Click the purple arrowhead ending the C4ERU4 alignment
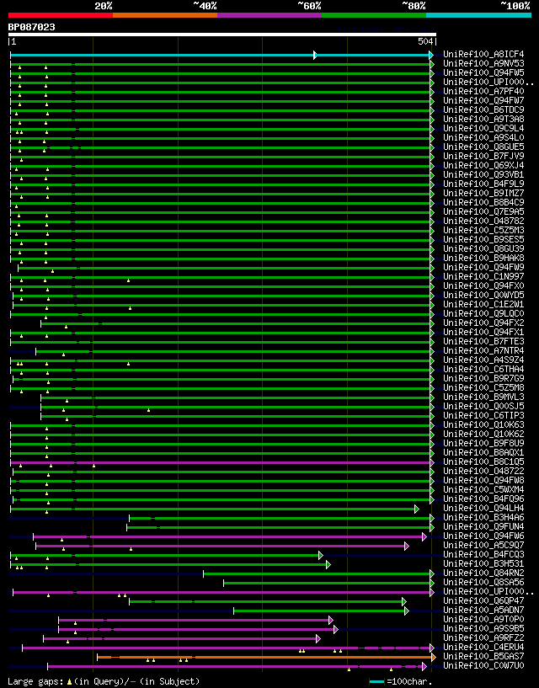The height and width of the screenshot is (688, 539). pyautogui.click(x=432, y=648)
